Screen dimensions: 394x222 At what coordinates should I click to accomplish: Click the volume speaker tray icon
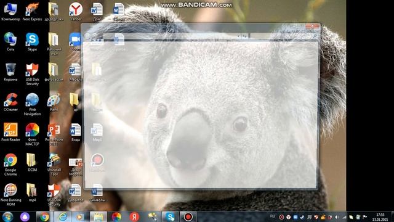(337, 217)
